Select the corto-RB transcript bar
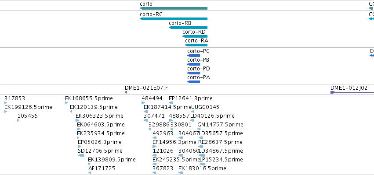This screenshot has height=175, width=374. pos(188,28)
